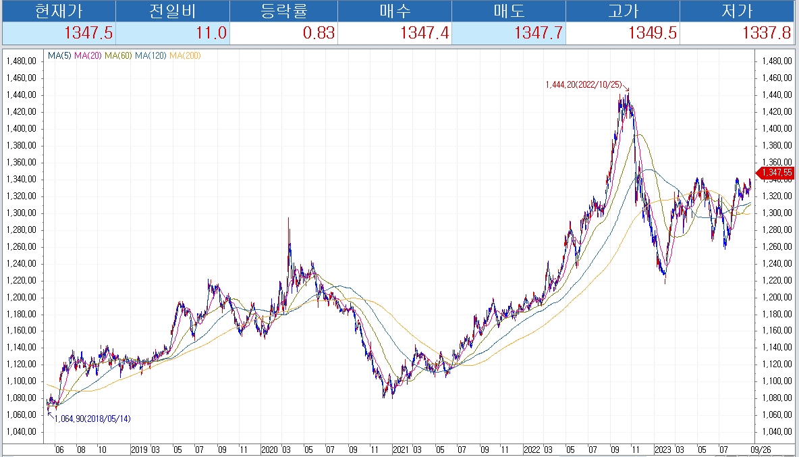Screen dimensions: 799x457
Task: Pick the orange MA(200) legend label
Action: tap(185, 55)
